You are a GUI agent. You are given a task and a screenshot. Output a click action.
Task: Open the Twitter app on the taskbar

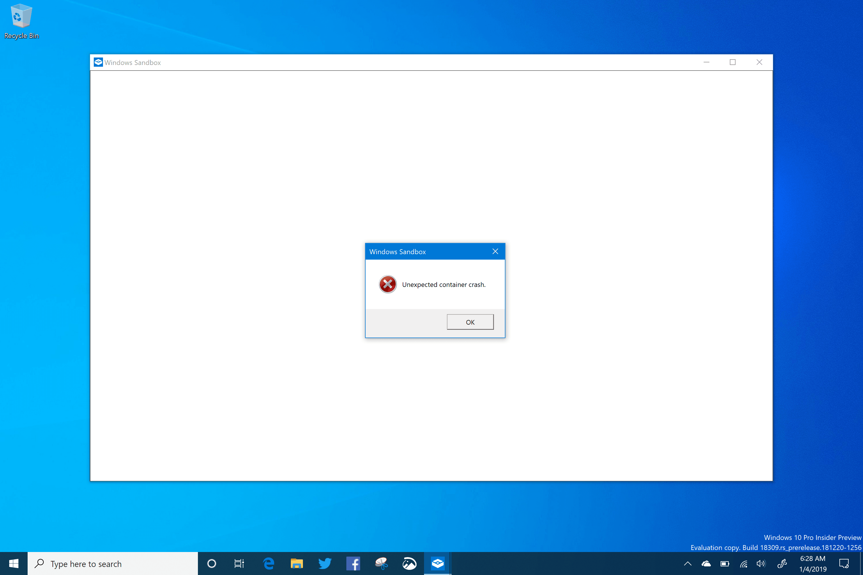(x=325, y=563)
